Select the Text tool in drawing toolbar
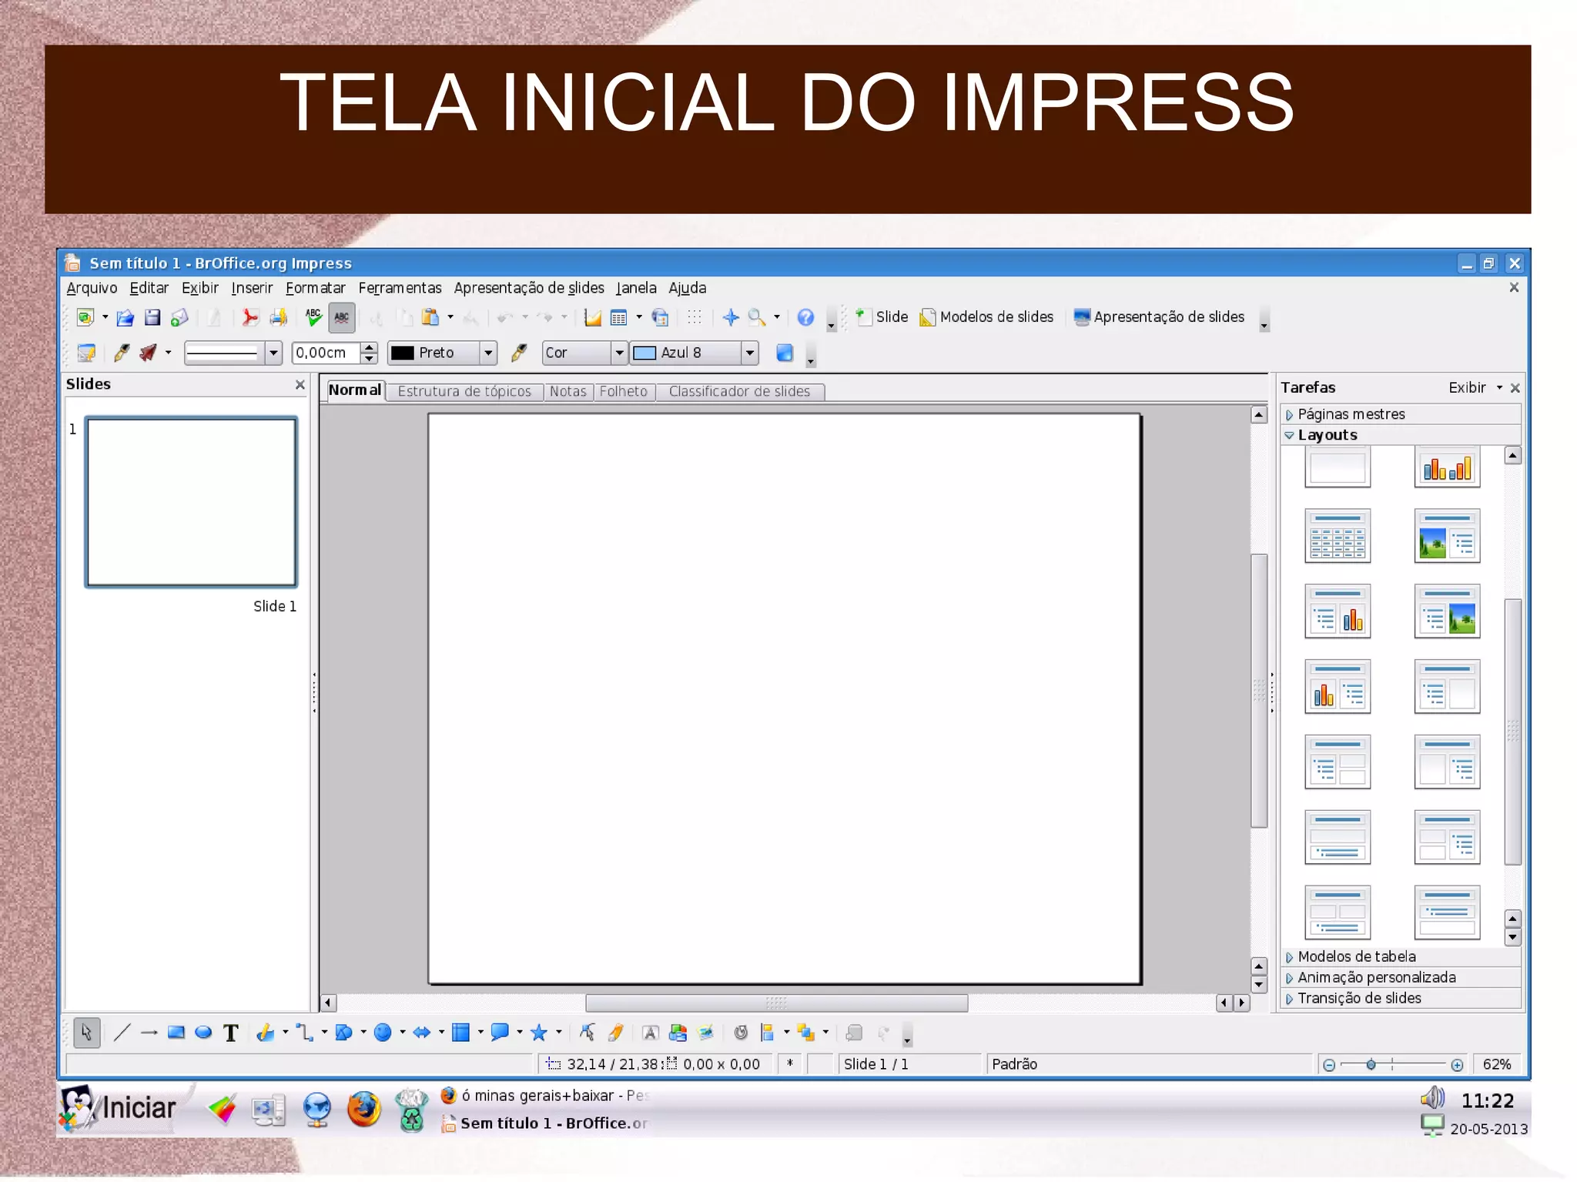Screen dimensions: 1577x1182 coord(231,1033)
